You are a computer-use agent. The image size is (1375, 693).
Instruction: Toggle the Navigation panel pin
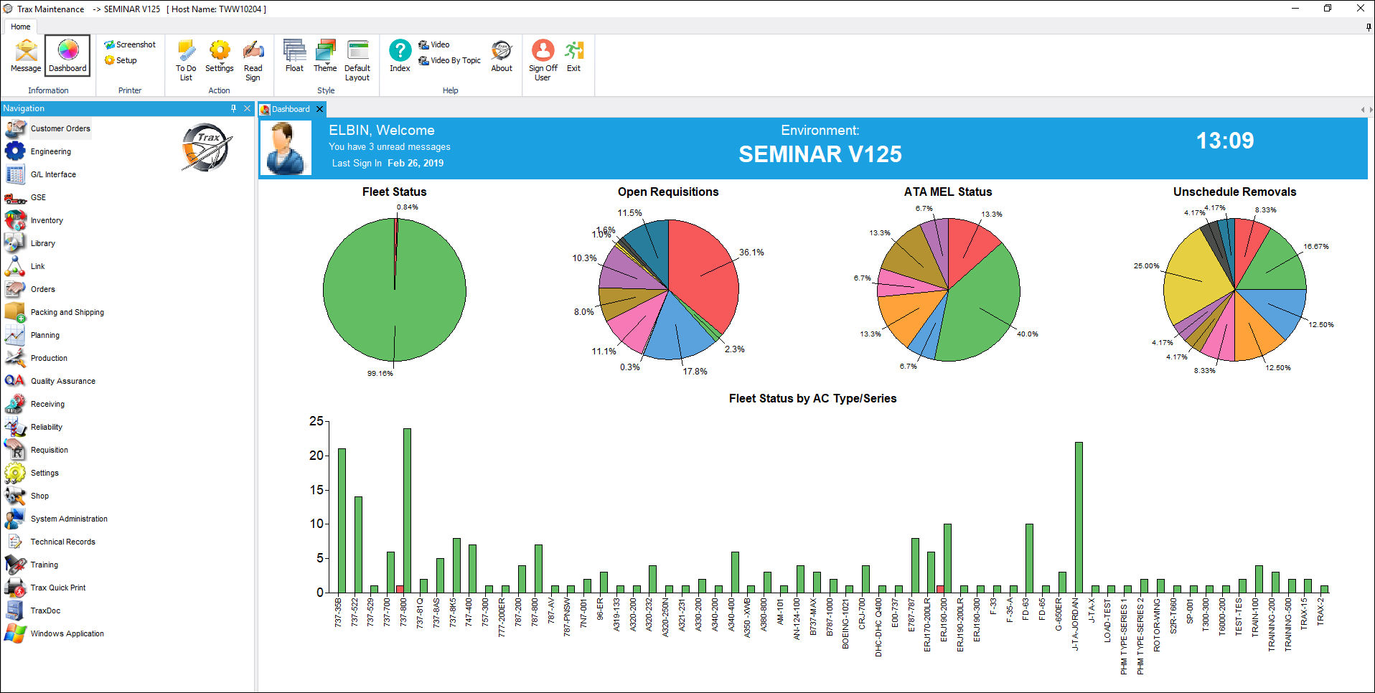click(x=233, y=108)
